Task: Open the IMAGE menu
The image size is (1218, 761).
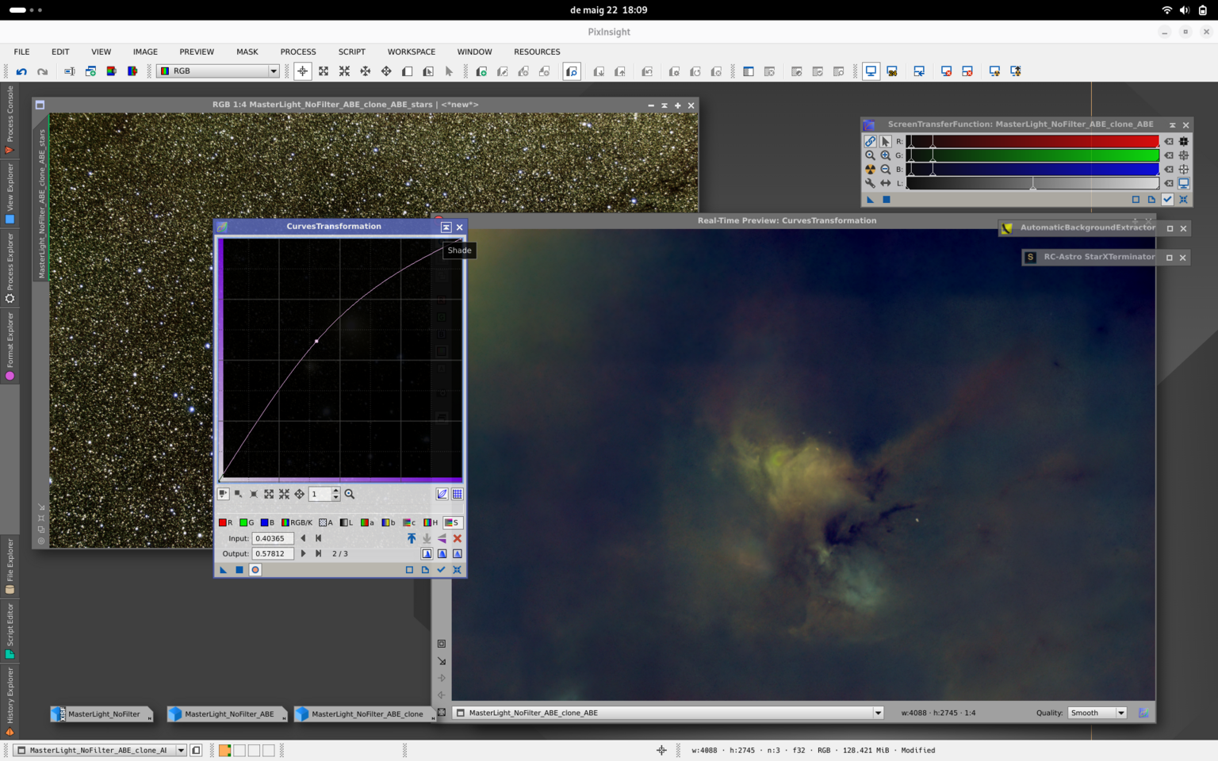Action: (x=145, y=52)
